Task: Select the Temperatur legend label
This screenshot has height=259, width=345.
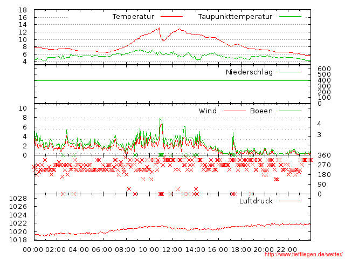Action: [133, 17]
